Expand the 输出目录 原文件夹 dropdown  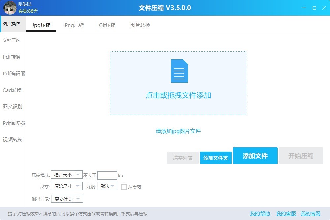coord(67,199)
